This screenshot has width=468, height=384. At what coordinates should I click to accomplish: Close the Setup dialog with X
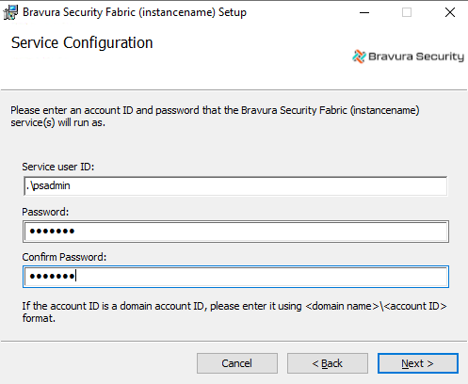click(450, 12)
